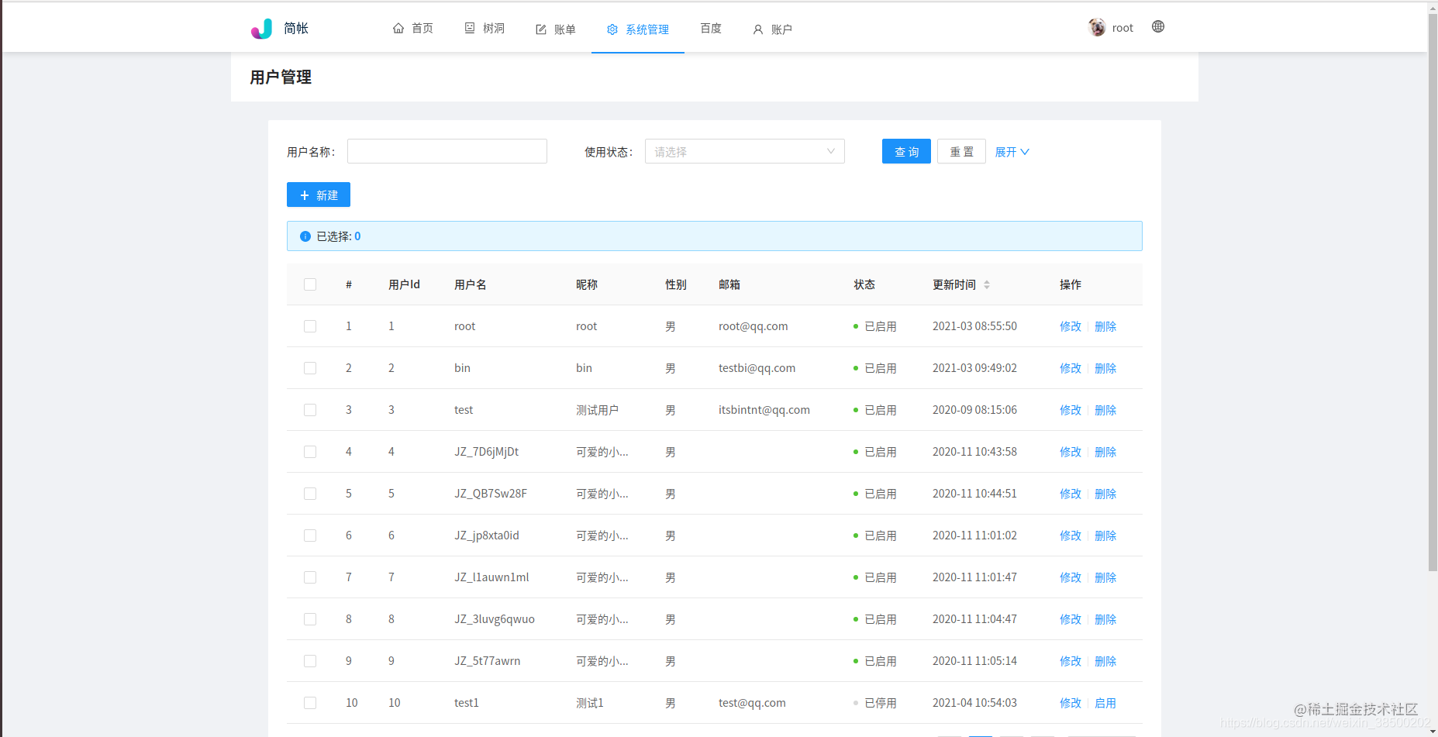This screenshot has height=737, width=1438.
Task: Expand advanced filters via 展开 chevron
Action: 1012,151
